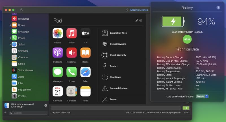Click the Forget device action
The image size is (226, 122).
pyautogui.click(x=109, y=99)
